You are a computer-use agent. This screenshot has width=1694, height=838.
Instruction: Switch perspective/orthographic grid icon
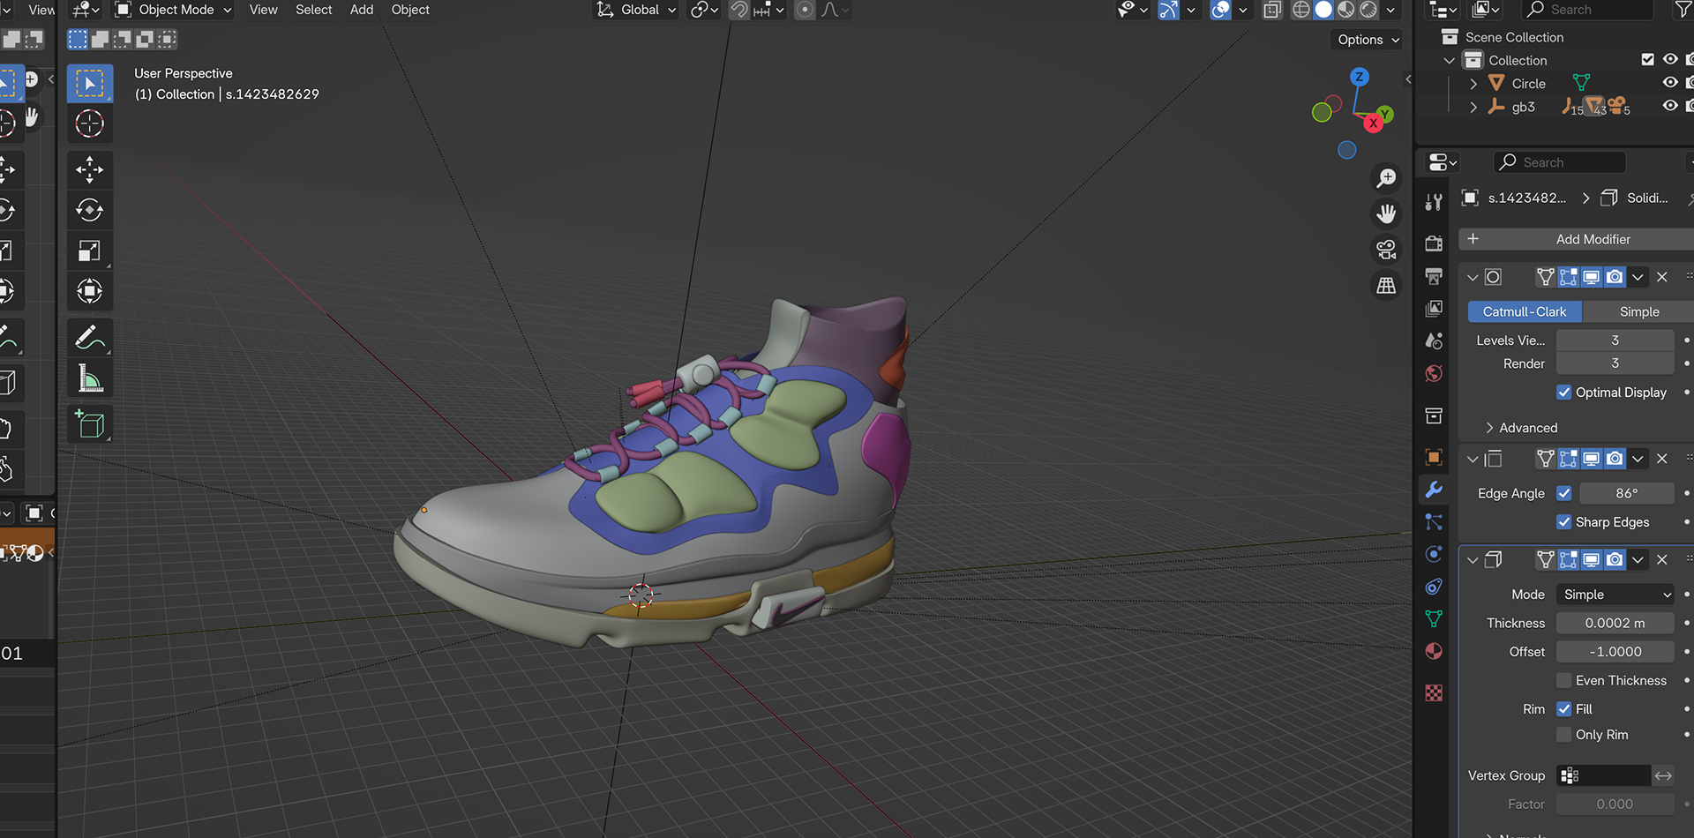(1386, 286)
